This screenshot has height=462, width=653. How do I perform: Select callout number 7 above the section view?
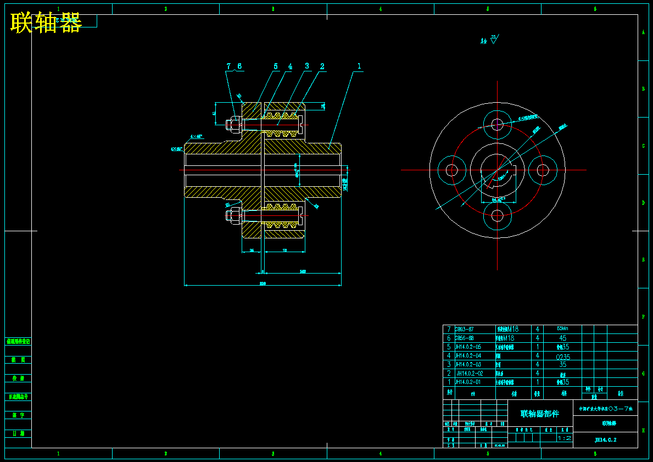(228, 66)
